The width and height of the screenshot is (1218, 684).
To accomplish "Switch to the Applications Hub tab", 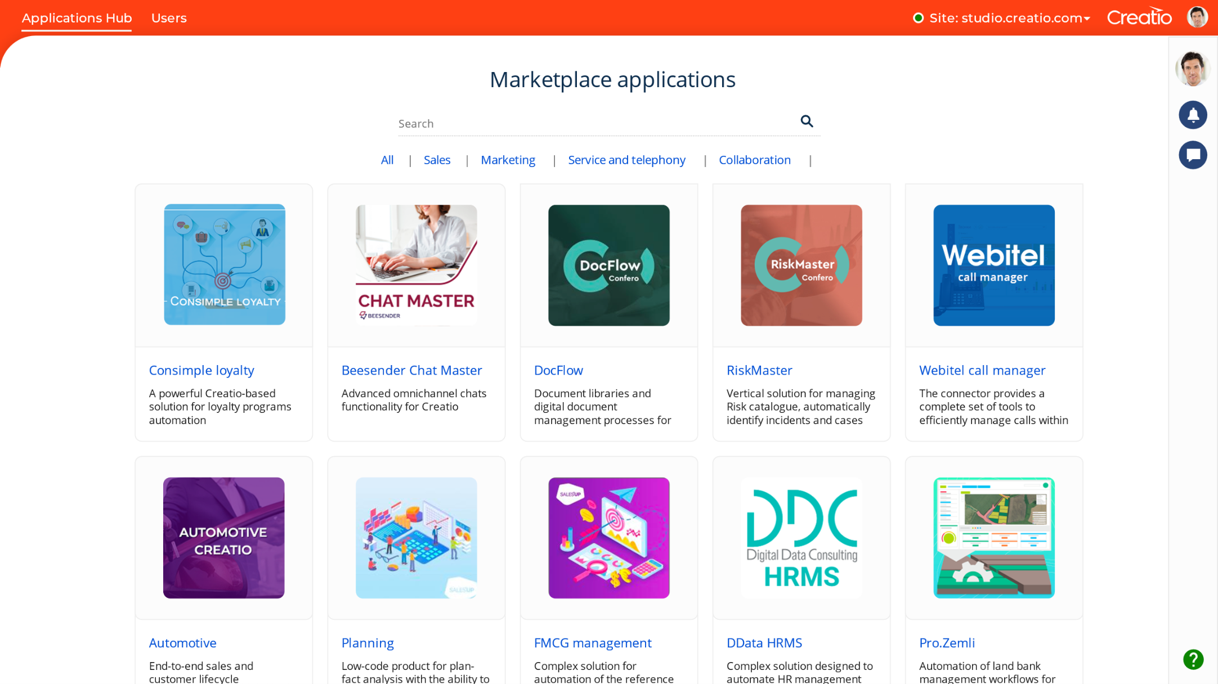I will (77, 18).
